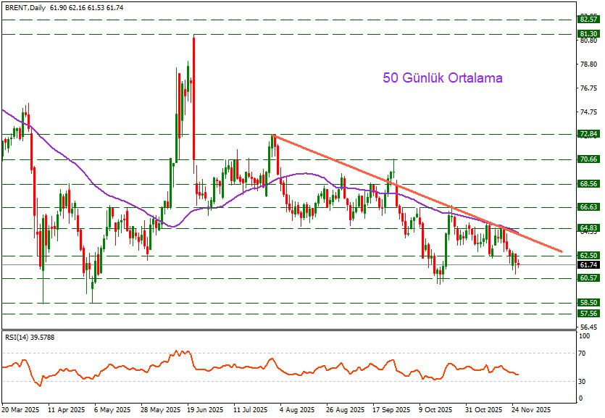Click the 70.66 price level label
Image resolution: width=605 pixels, height=418 pixels.
tap(588, 159)
